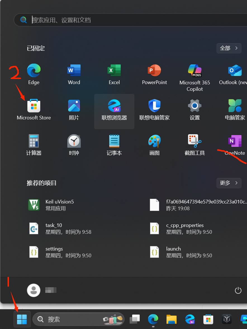
Task: Click the power button icon
Action: coord(238,290)
